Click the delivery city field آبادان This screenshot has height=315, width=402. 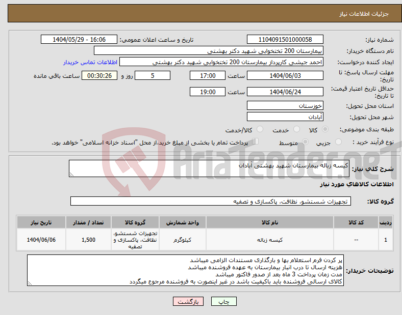[285, 117]
